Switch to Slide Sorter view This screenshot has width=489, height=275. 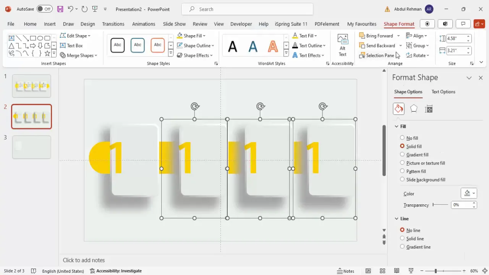pos(383,271)
